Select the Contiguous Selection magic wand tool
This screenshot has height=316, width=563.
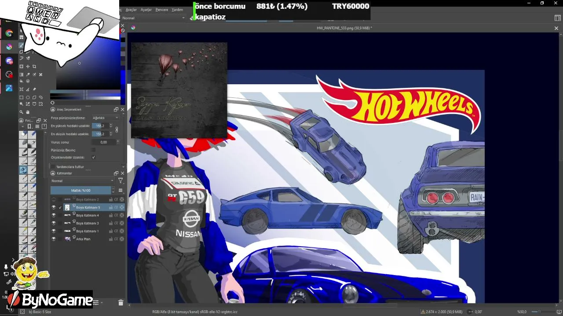(21, 104)
